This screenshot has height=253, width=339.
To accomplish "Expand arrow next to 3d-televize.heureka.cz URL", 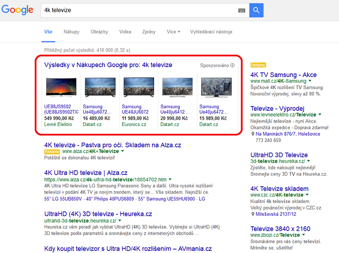I will (x=308, y=161).
